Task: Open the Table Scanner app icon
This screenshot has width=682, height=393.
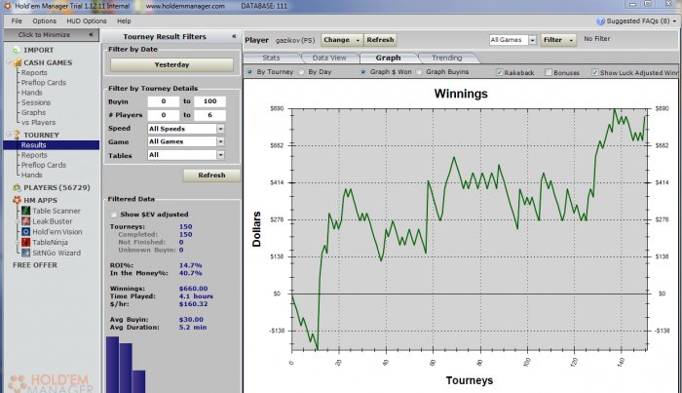Action: [x=26, y=211]
